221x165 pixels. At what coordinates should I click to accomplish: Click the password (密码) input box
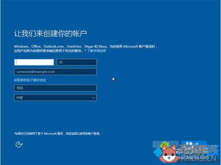click(x=55, y=88)
